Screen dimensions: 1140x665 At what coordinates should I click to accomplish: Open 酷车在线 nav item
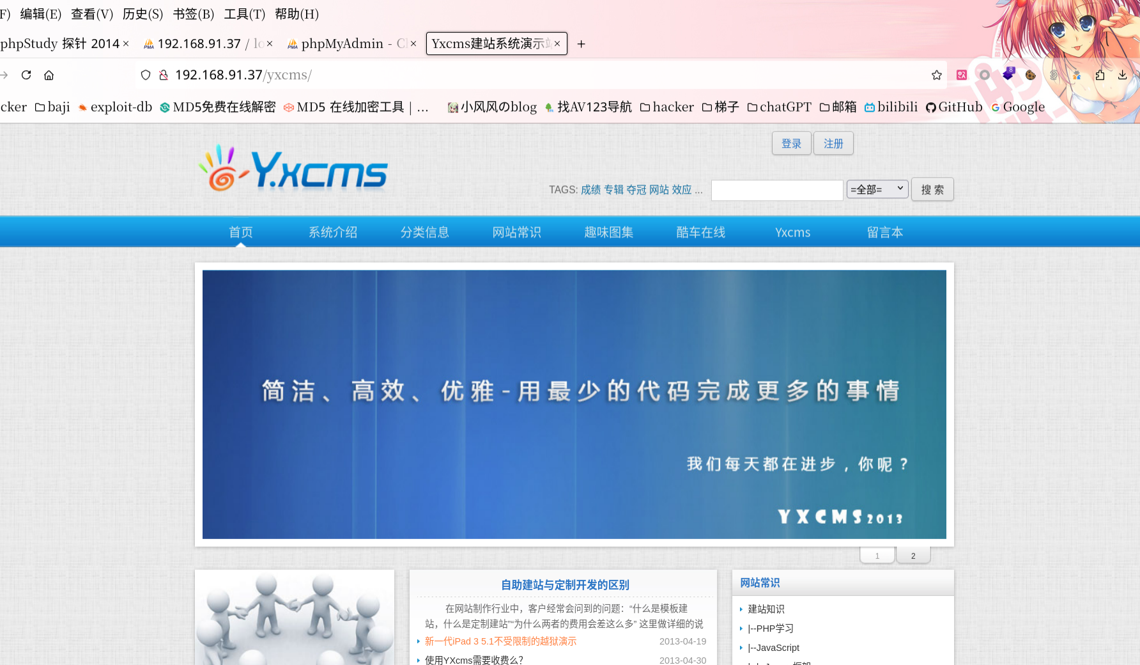[x=701, y=232]
